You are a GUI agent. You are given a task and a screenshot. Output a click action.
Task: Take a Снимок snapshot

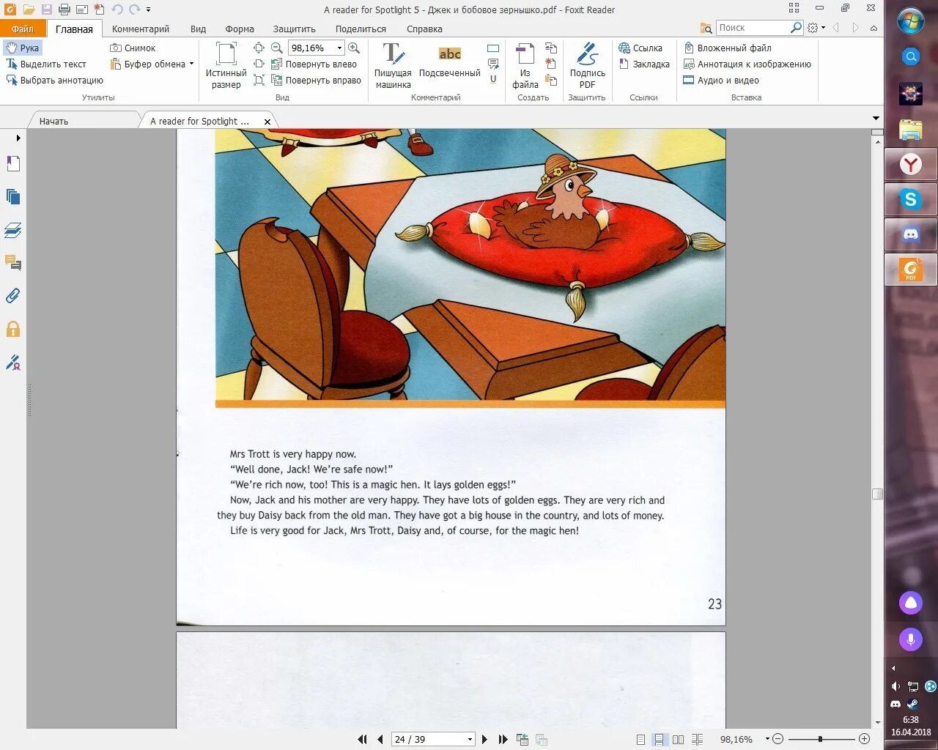[133, 48]
